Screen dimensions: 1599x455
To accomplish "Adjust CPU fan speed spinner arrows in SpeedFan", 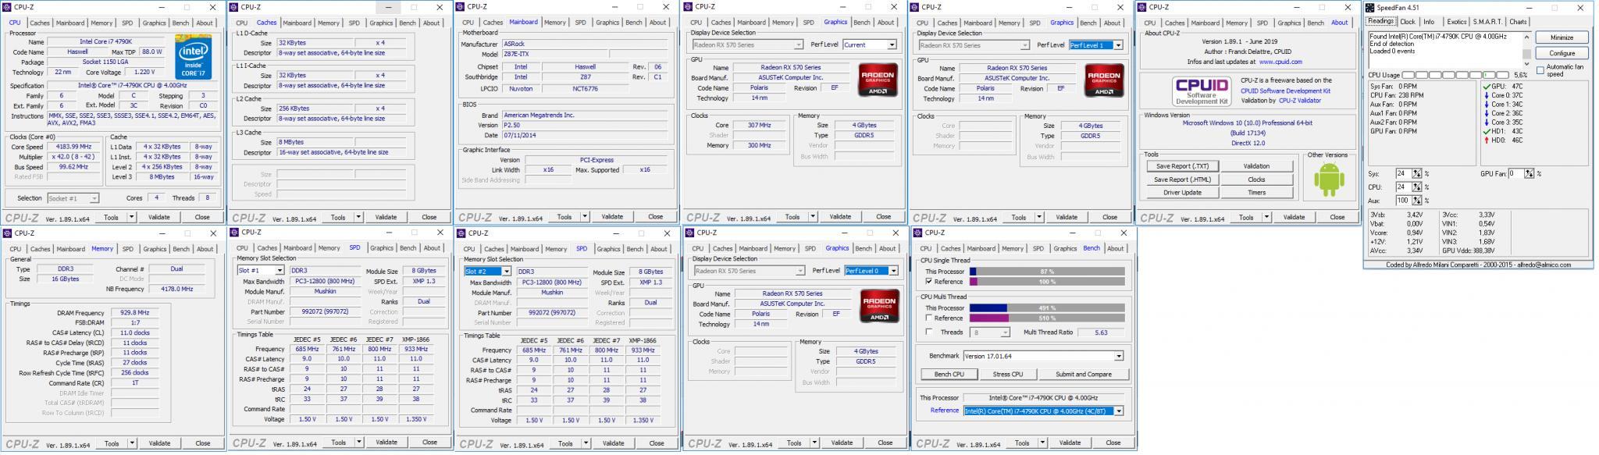I will 1416,187.
